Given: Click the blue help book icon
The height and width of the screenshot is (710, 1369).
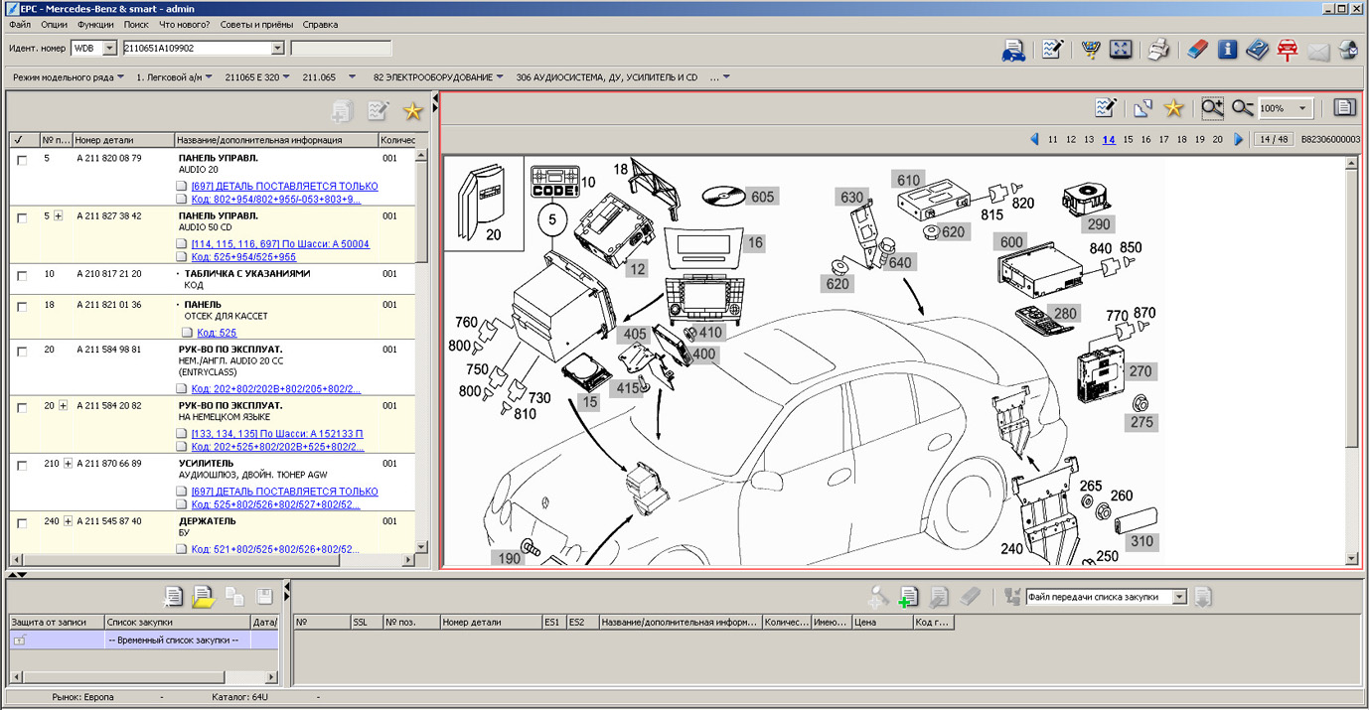Looking at the screenshot, I should point(1258,50).
